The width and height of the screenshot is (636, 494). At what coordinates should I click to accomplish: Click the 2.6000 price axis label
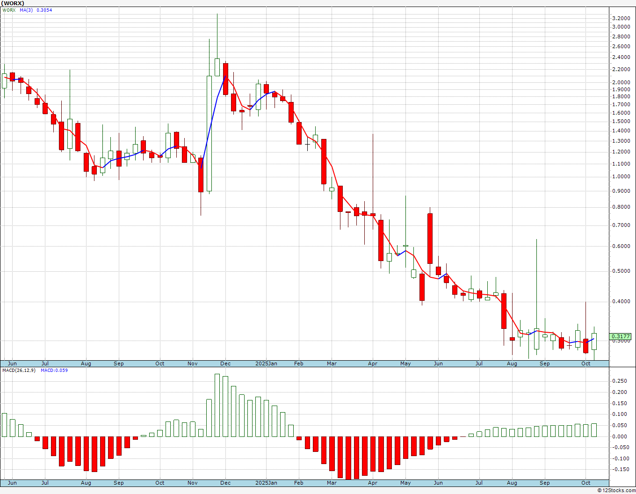[621, 46]
